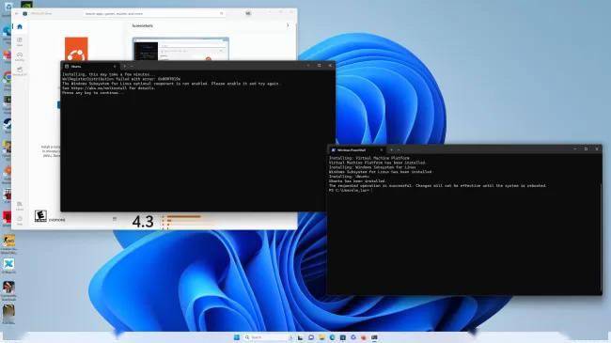Open Home in Microsoft Store sidebar
The image size is (611, 343).
(20, 26)
